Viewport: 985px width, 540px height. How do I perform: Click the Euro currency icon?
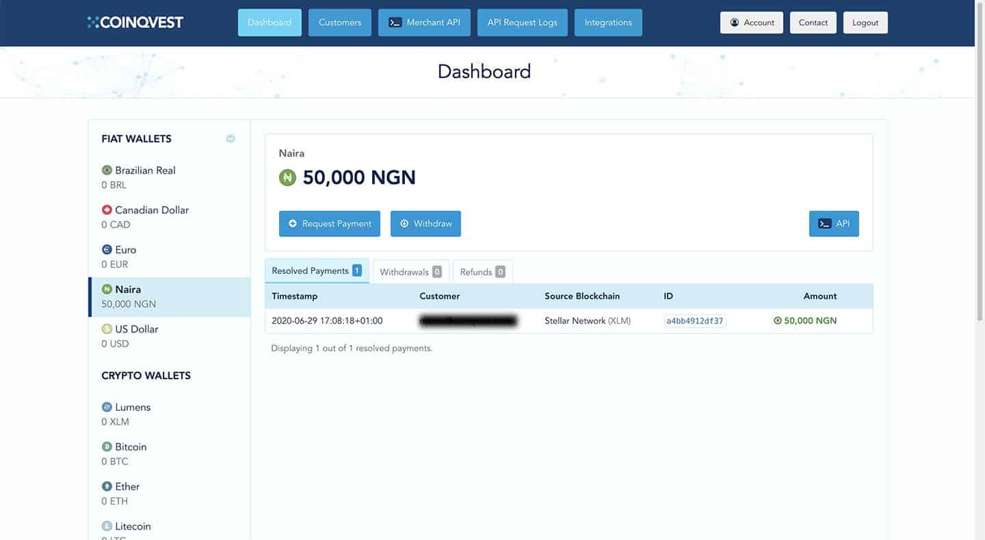pyautogui.click(x=107, y=250)
